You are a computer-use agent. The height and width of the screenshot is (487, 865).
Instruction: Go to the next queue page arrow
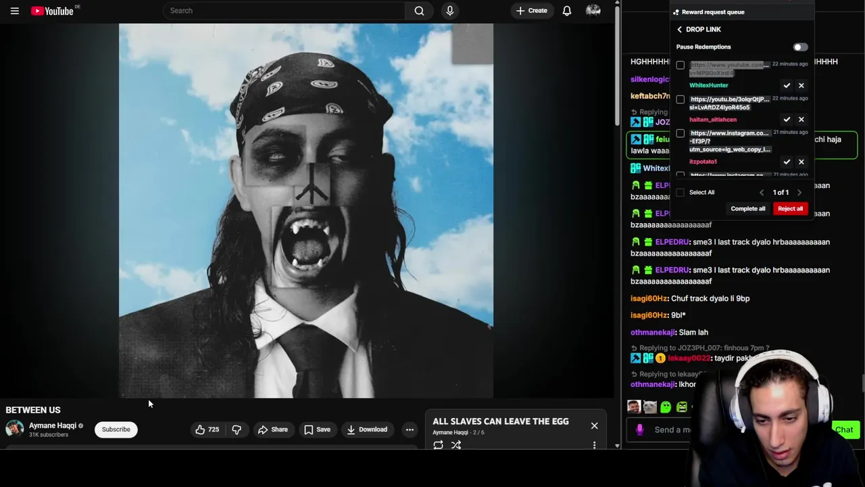pyautogui.click(x=799, y=193)
